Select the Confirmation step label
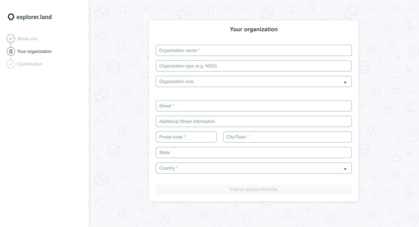419x227 pixels. 29,64
